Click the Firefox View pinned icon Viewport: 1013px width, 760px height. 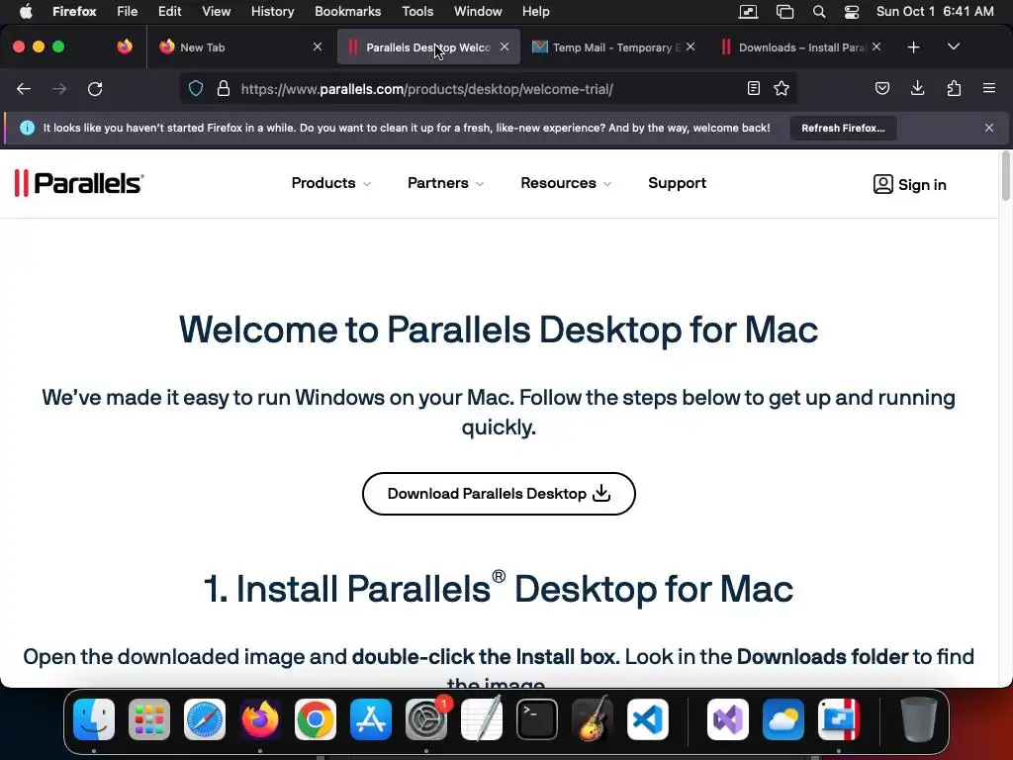125,47
